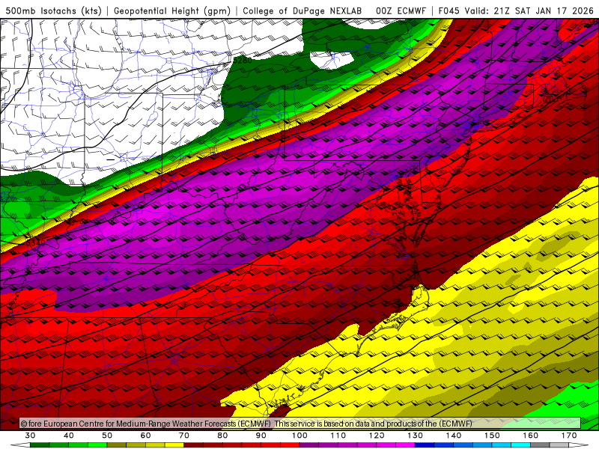Click the '60' value on the color scale
This screenshot has width=599, height=449.
pos(145,436)
